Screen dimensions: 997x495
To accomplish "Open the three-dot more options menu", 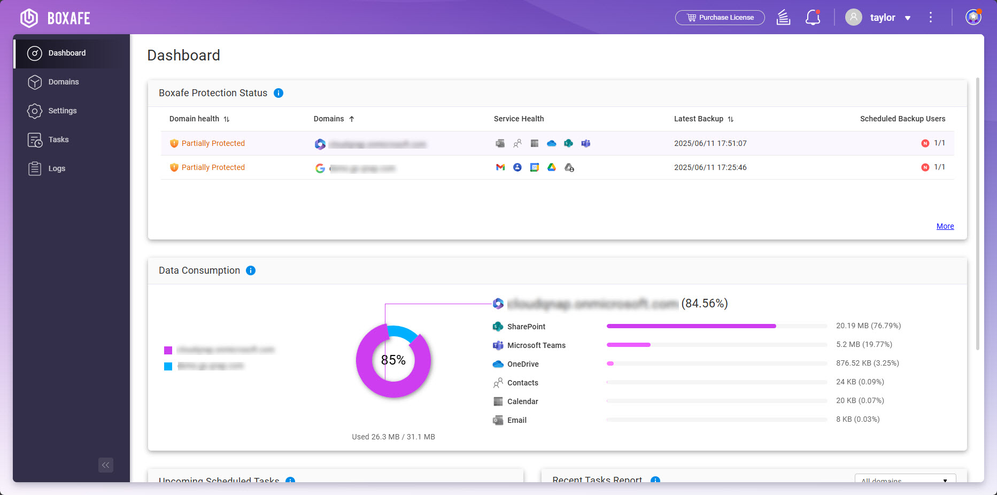I will 931,18.
